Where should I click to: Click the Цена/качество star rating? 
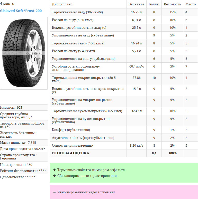coord(31,177)
